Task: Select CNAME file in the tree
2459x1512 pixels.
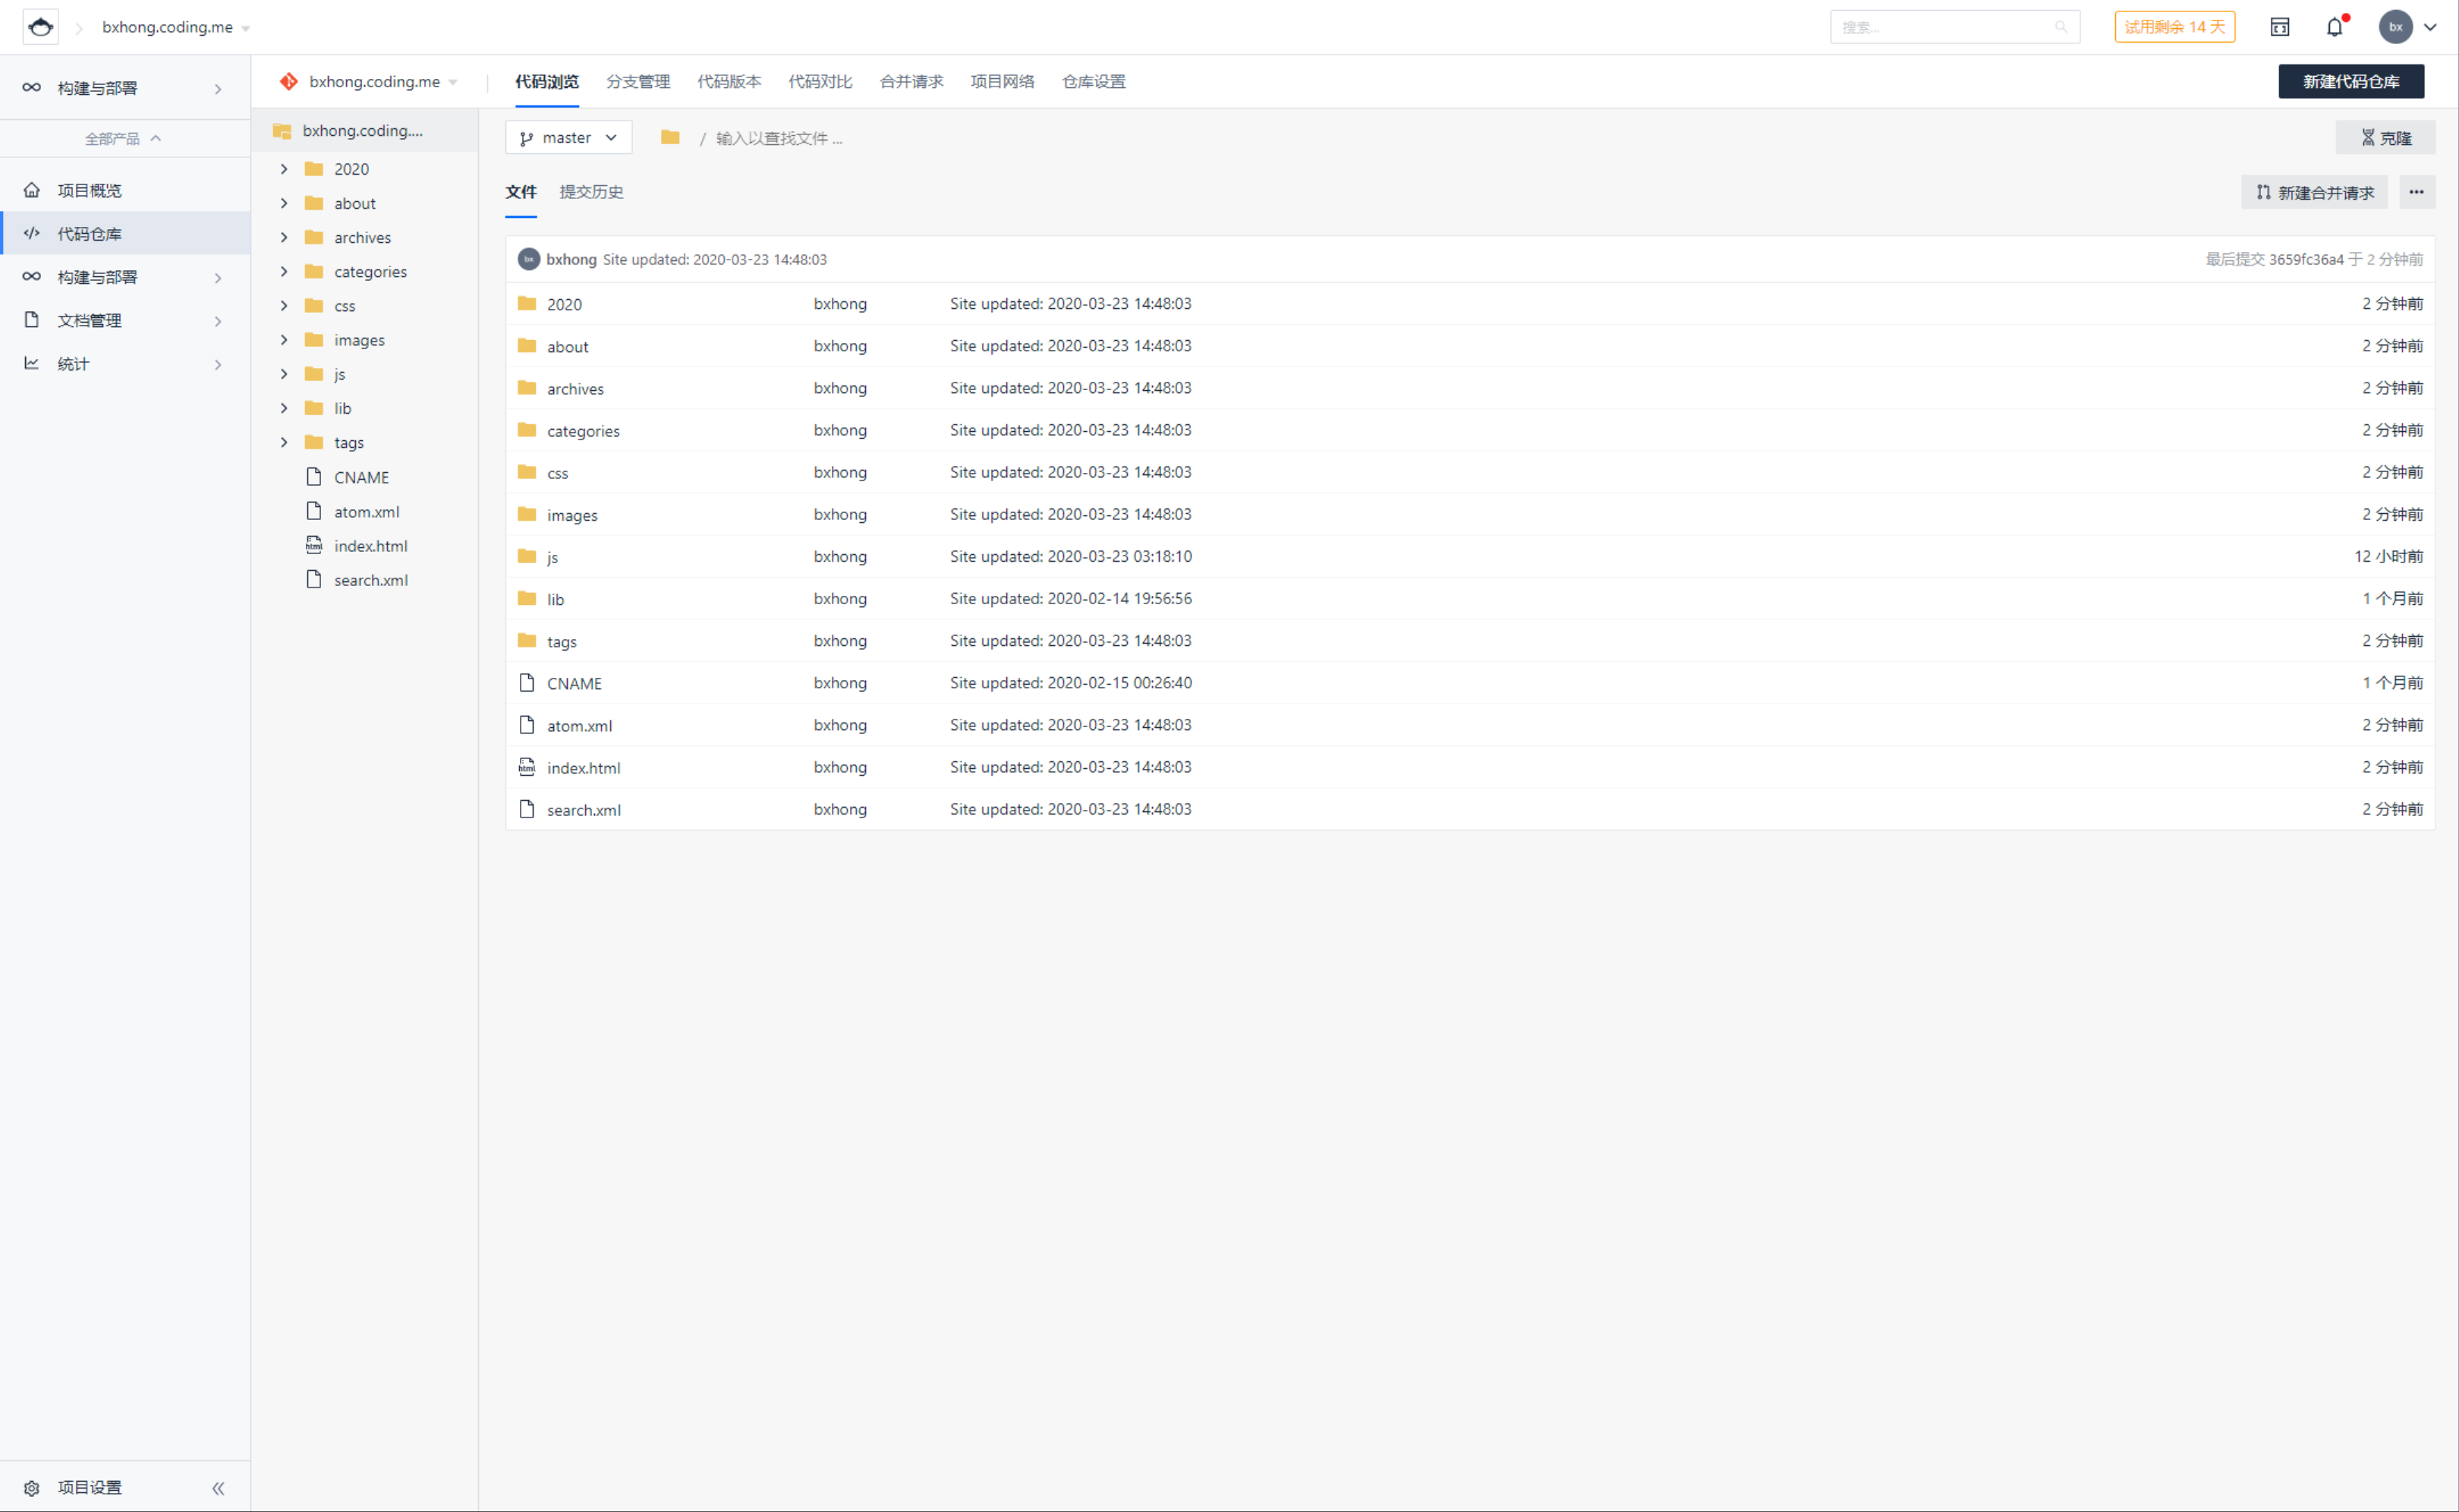Action: click(x=361, y=477)
